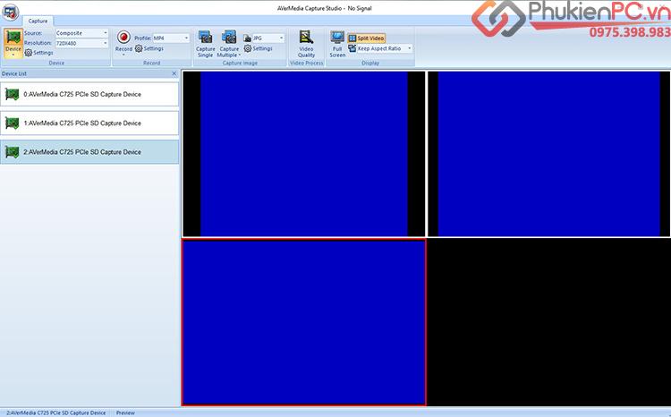Select the red-bordered bottom-left preview pane
This screenshot has height=417, width=671.
tap(304, 322)
